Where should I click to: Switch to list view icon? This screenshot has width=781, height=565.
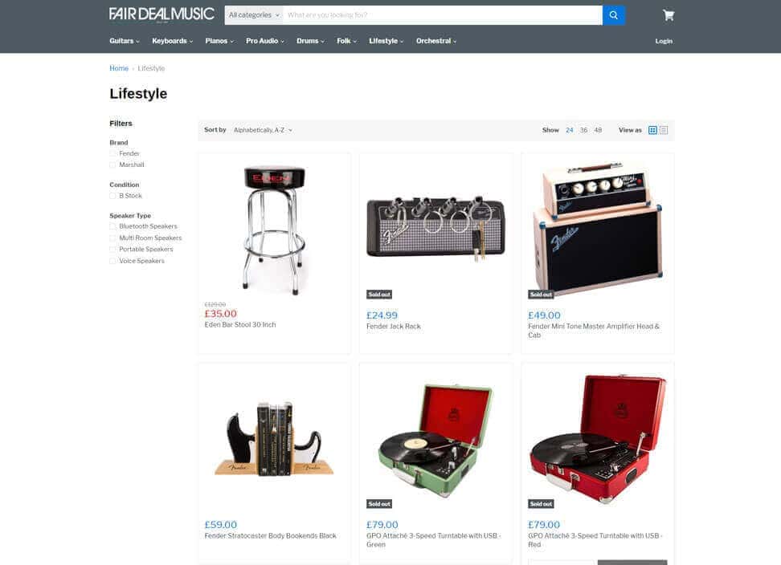[664, 130]
